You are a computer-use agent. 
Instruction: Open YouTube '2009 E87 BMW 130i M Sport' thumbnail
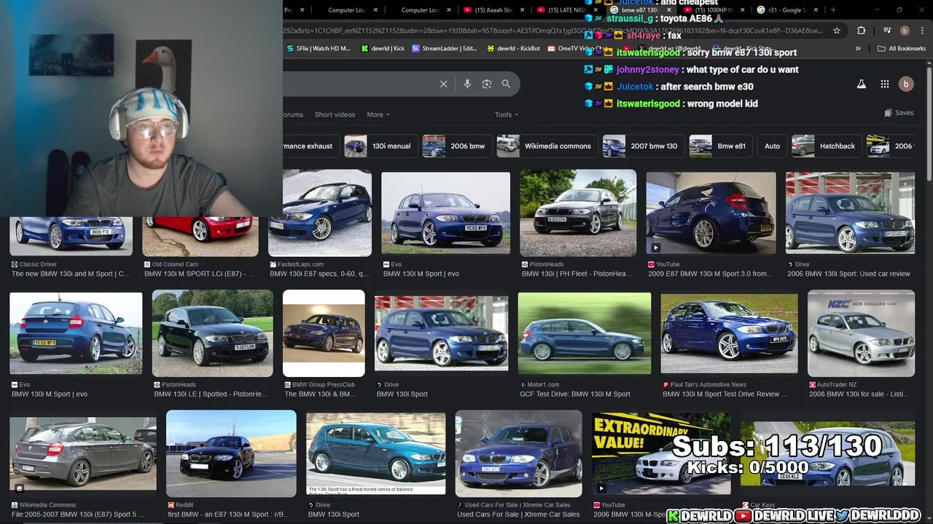point(711,214)
